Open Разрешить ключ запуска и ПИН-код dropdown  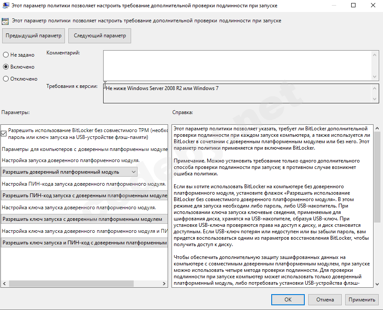pos(84,243)
